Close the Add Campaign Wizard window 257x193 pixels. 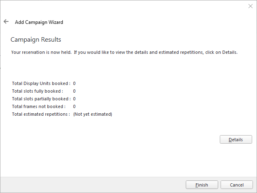250,6
